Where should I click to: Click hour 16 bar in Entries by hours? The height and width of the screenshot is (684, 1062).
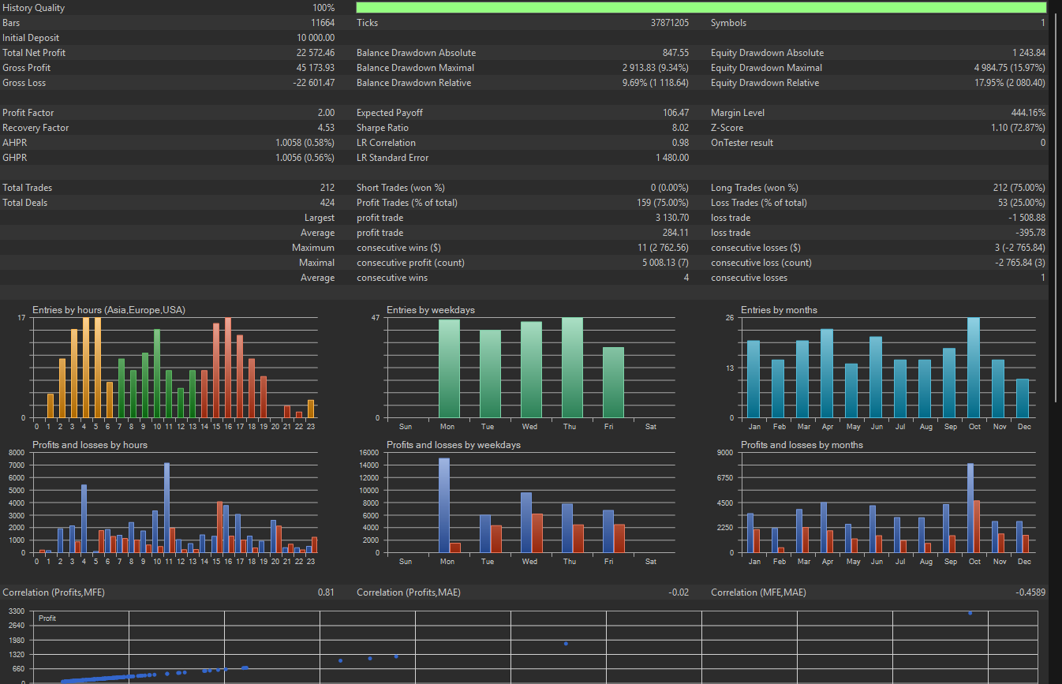(228, 368)
